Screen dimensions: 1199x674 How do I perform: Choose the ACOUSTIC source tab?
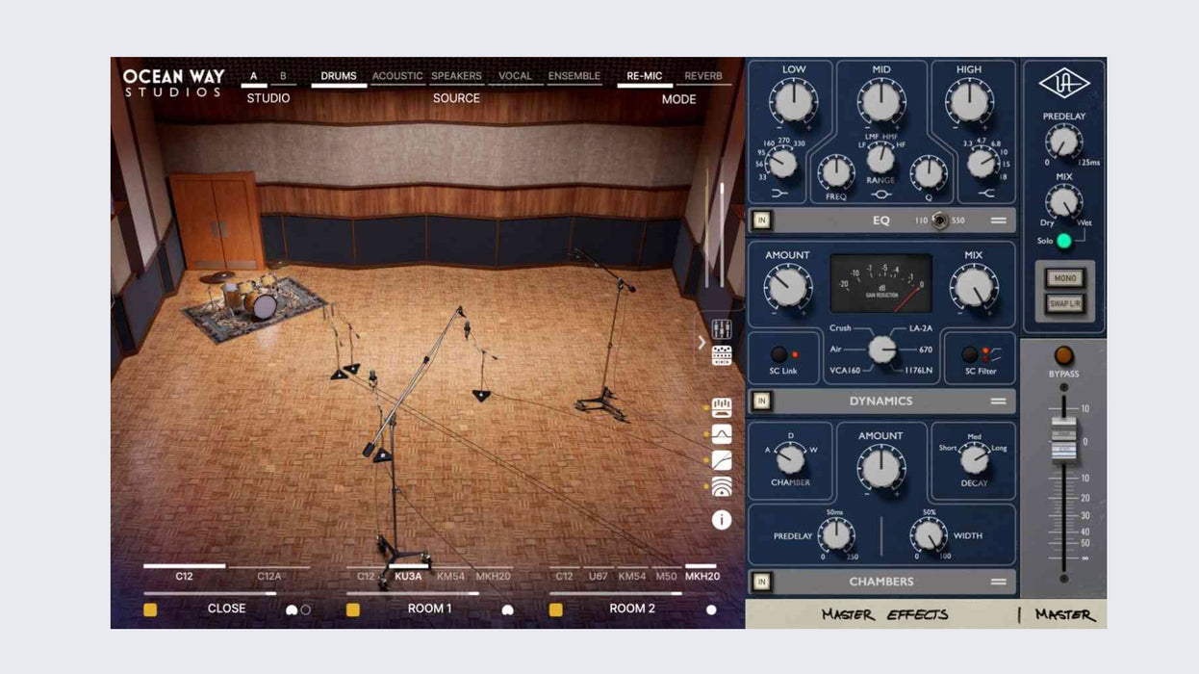point(397,76)
